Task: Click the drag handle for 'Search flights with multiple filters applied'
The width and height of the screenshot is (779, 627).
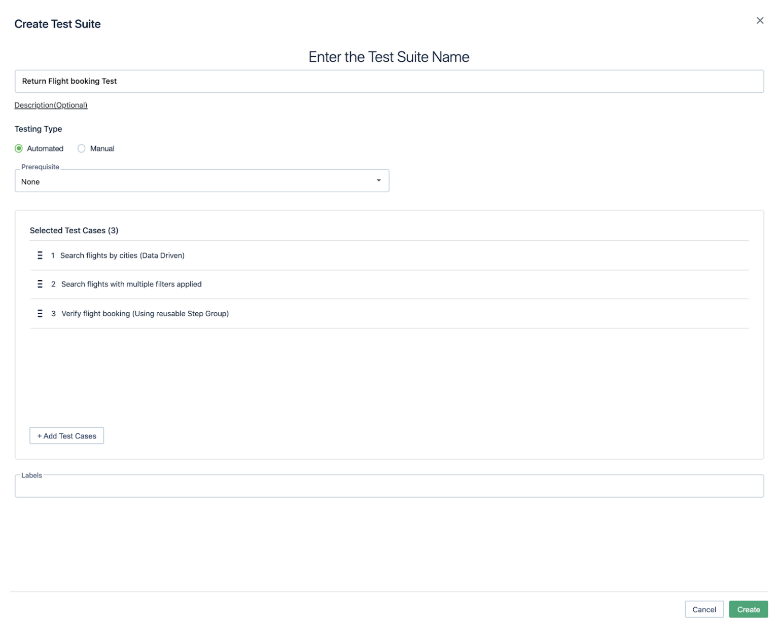Action: 40,284
